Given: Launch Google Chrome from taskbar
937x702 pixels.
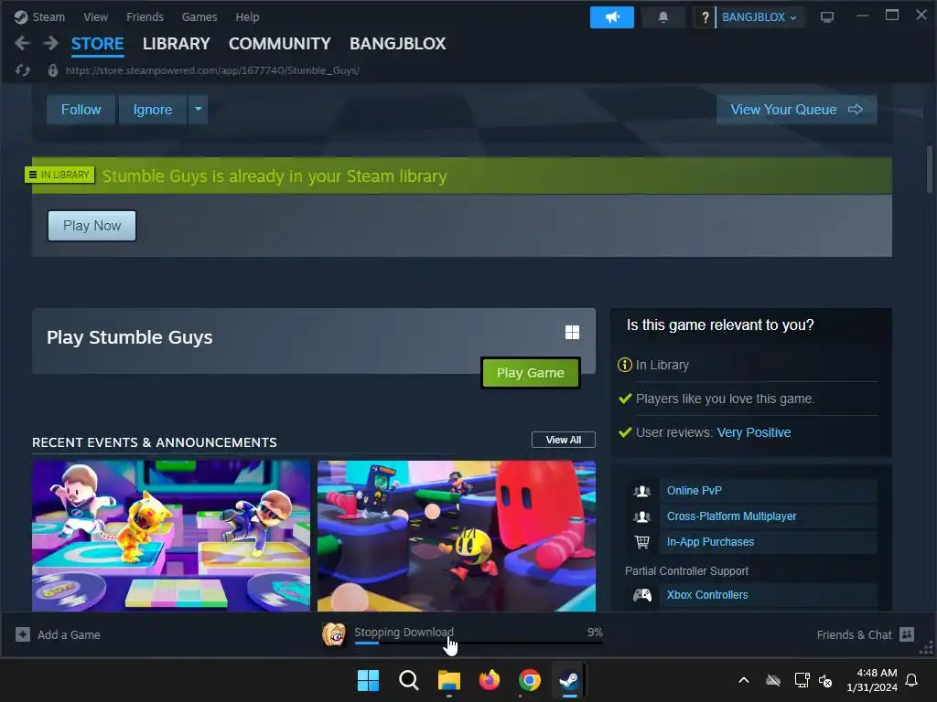Looking at the screenshot, I should [x=530, y=680].
